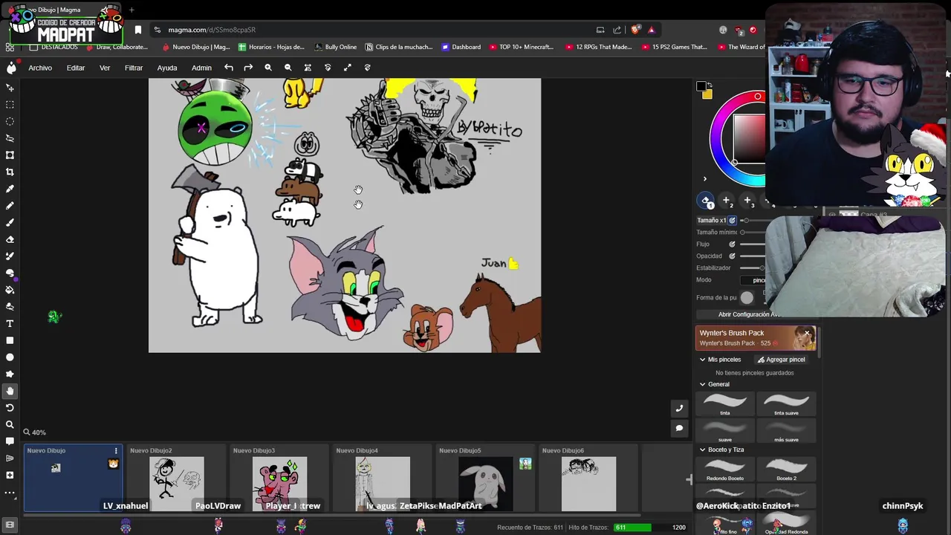Collapse the General brushes section

point(702,384)
